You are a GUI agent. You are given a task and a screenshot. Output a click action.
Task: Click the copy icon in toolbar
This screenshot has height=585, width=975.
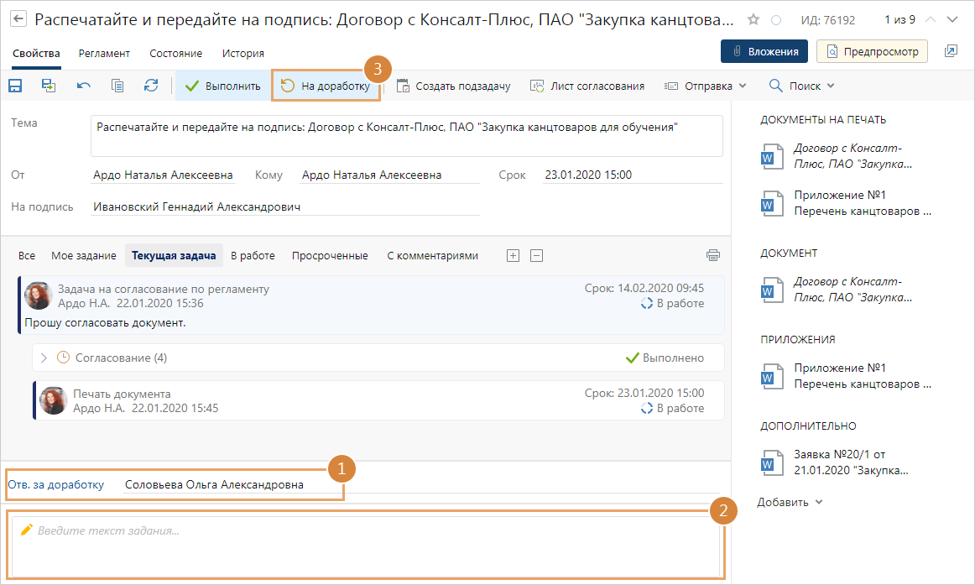pyautogui.click(x=117, y=86)
